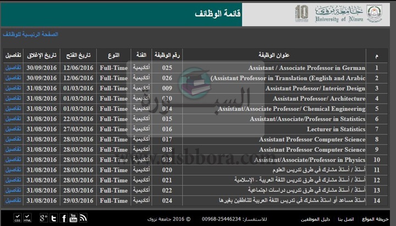Click the CSS validation badge

point(18,218)
